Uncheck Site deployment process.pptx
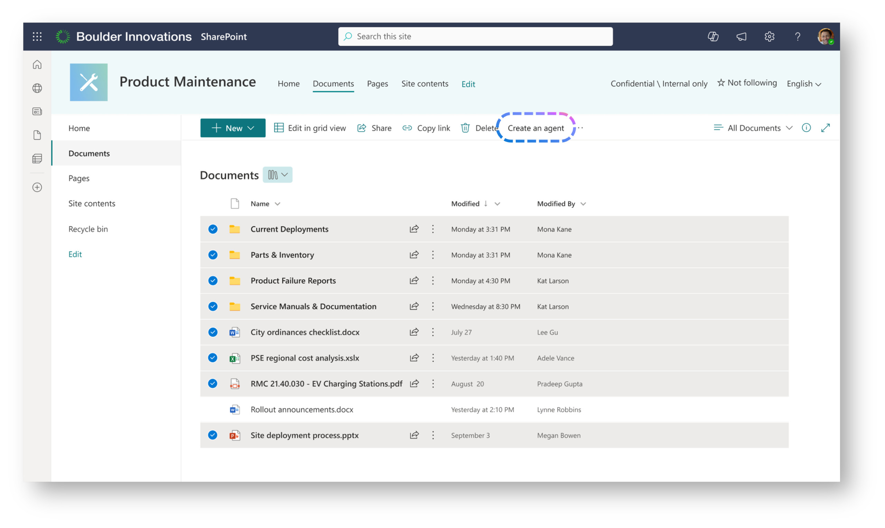Image resolution: width=885 pixels, height=528 pixels. pyautogui.click(x=213, y=435)
